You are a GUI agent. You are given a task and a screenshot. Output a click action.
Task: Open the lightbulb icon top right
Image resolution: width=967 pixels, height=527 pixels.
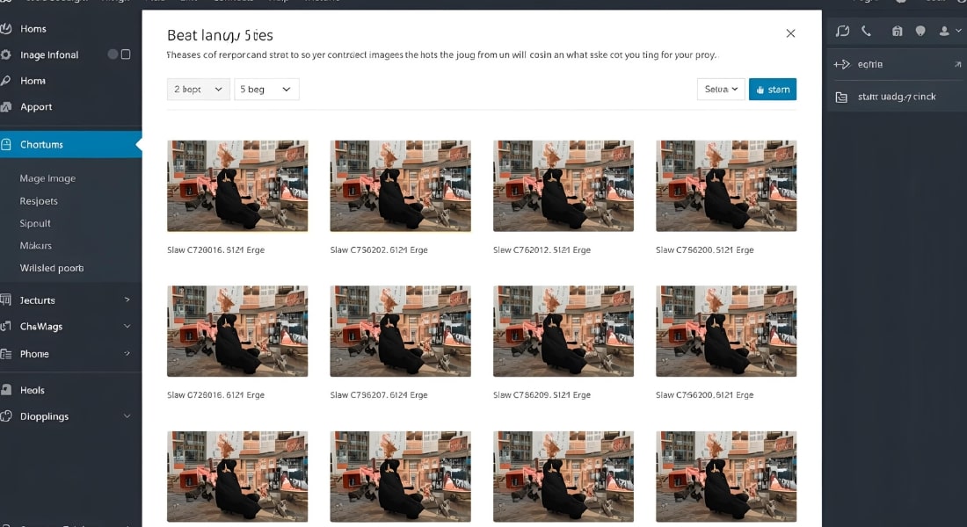click(x=921, y=31)
